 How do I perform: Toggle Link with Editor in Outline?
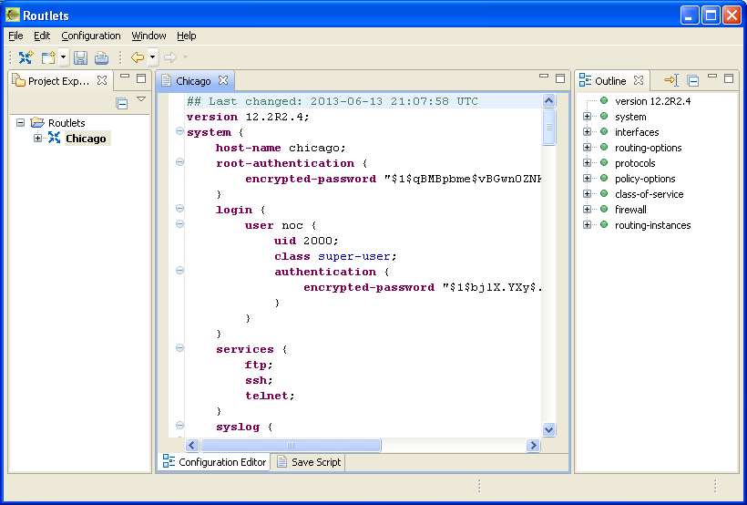click(x=671, y=80)
